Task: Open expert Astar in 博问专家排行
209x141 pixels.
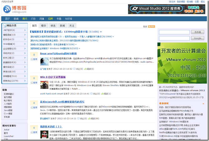Action: pyautogui.click(x=7, y=129)
